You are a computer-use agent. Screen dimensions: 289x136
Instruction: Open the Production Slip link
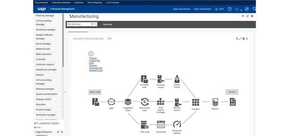point(96,68)
